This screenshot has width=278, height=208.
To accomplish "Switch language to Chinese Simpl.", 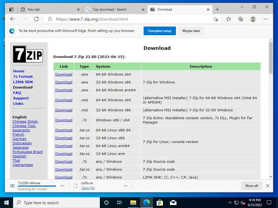I will 25,122.
